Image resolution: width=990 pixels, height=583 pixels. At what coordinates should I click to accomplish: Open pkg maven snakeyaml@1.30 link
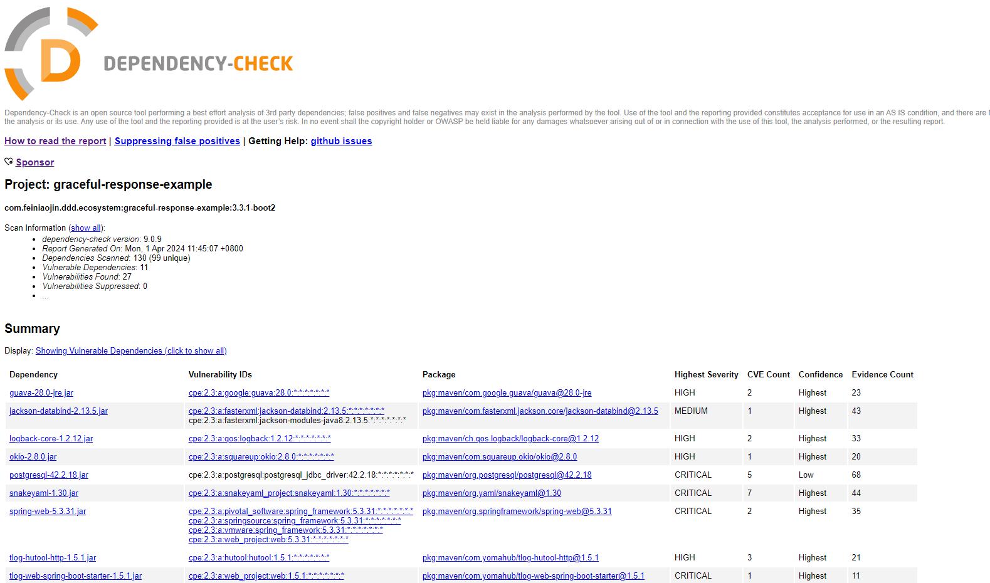(492, 493)
